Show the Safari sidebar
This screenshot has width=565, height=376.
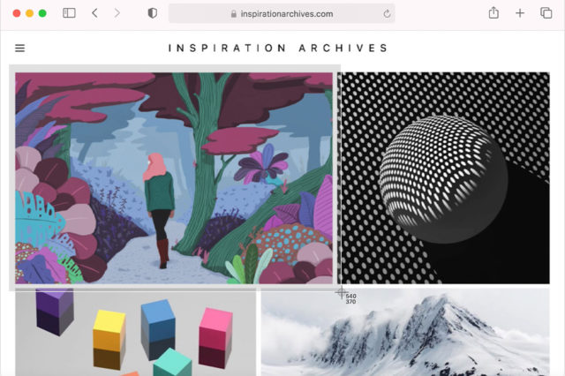(x=69, y=13)
